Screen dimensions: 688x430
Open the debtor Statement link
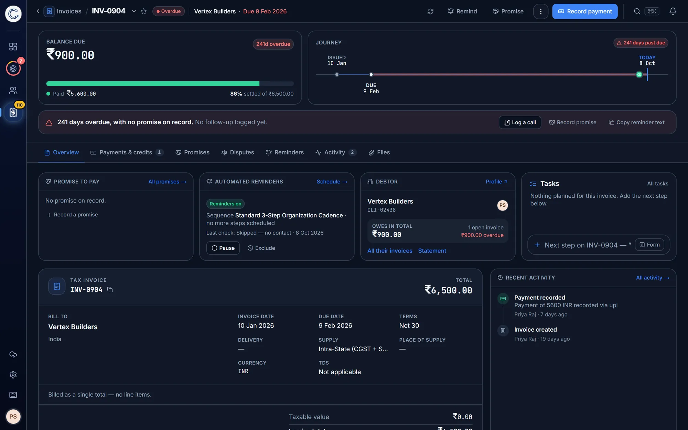(432, 251)
